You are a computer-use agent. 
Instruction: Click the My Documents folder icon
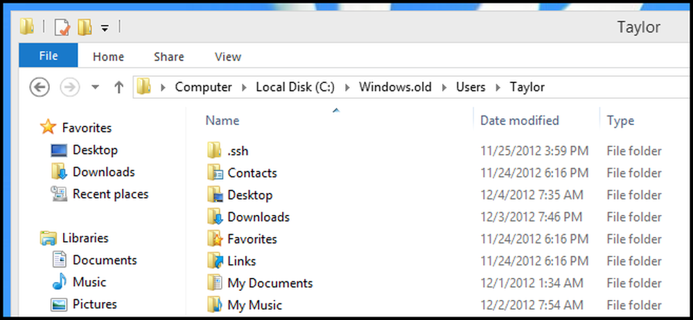pyautogui.click(x=215, y=283)
